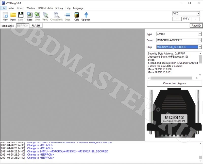Open the PIN Calculator menu
203x164 pixels.
click(45, 8)
